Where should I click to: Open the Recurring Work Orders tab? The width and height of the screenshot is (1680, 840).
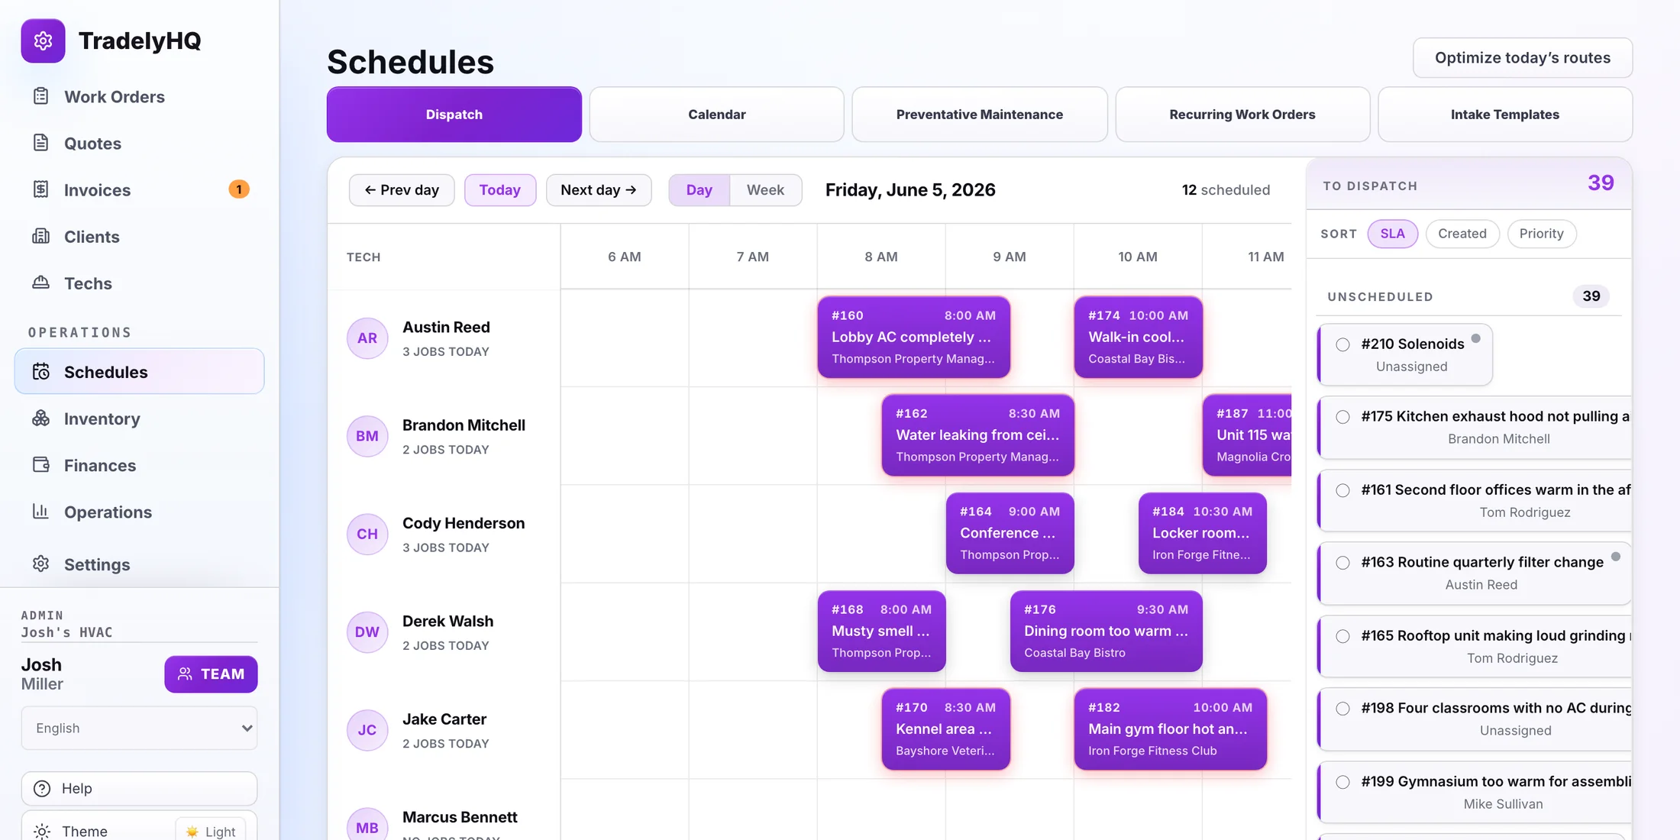[1242, 114]
